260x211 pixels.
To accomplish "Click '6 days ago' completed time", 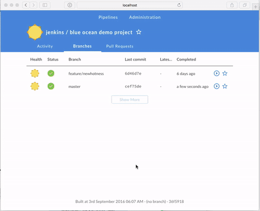I will tap(186, 73).
